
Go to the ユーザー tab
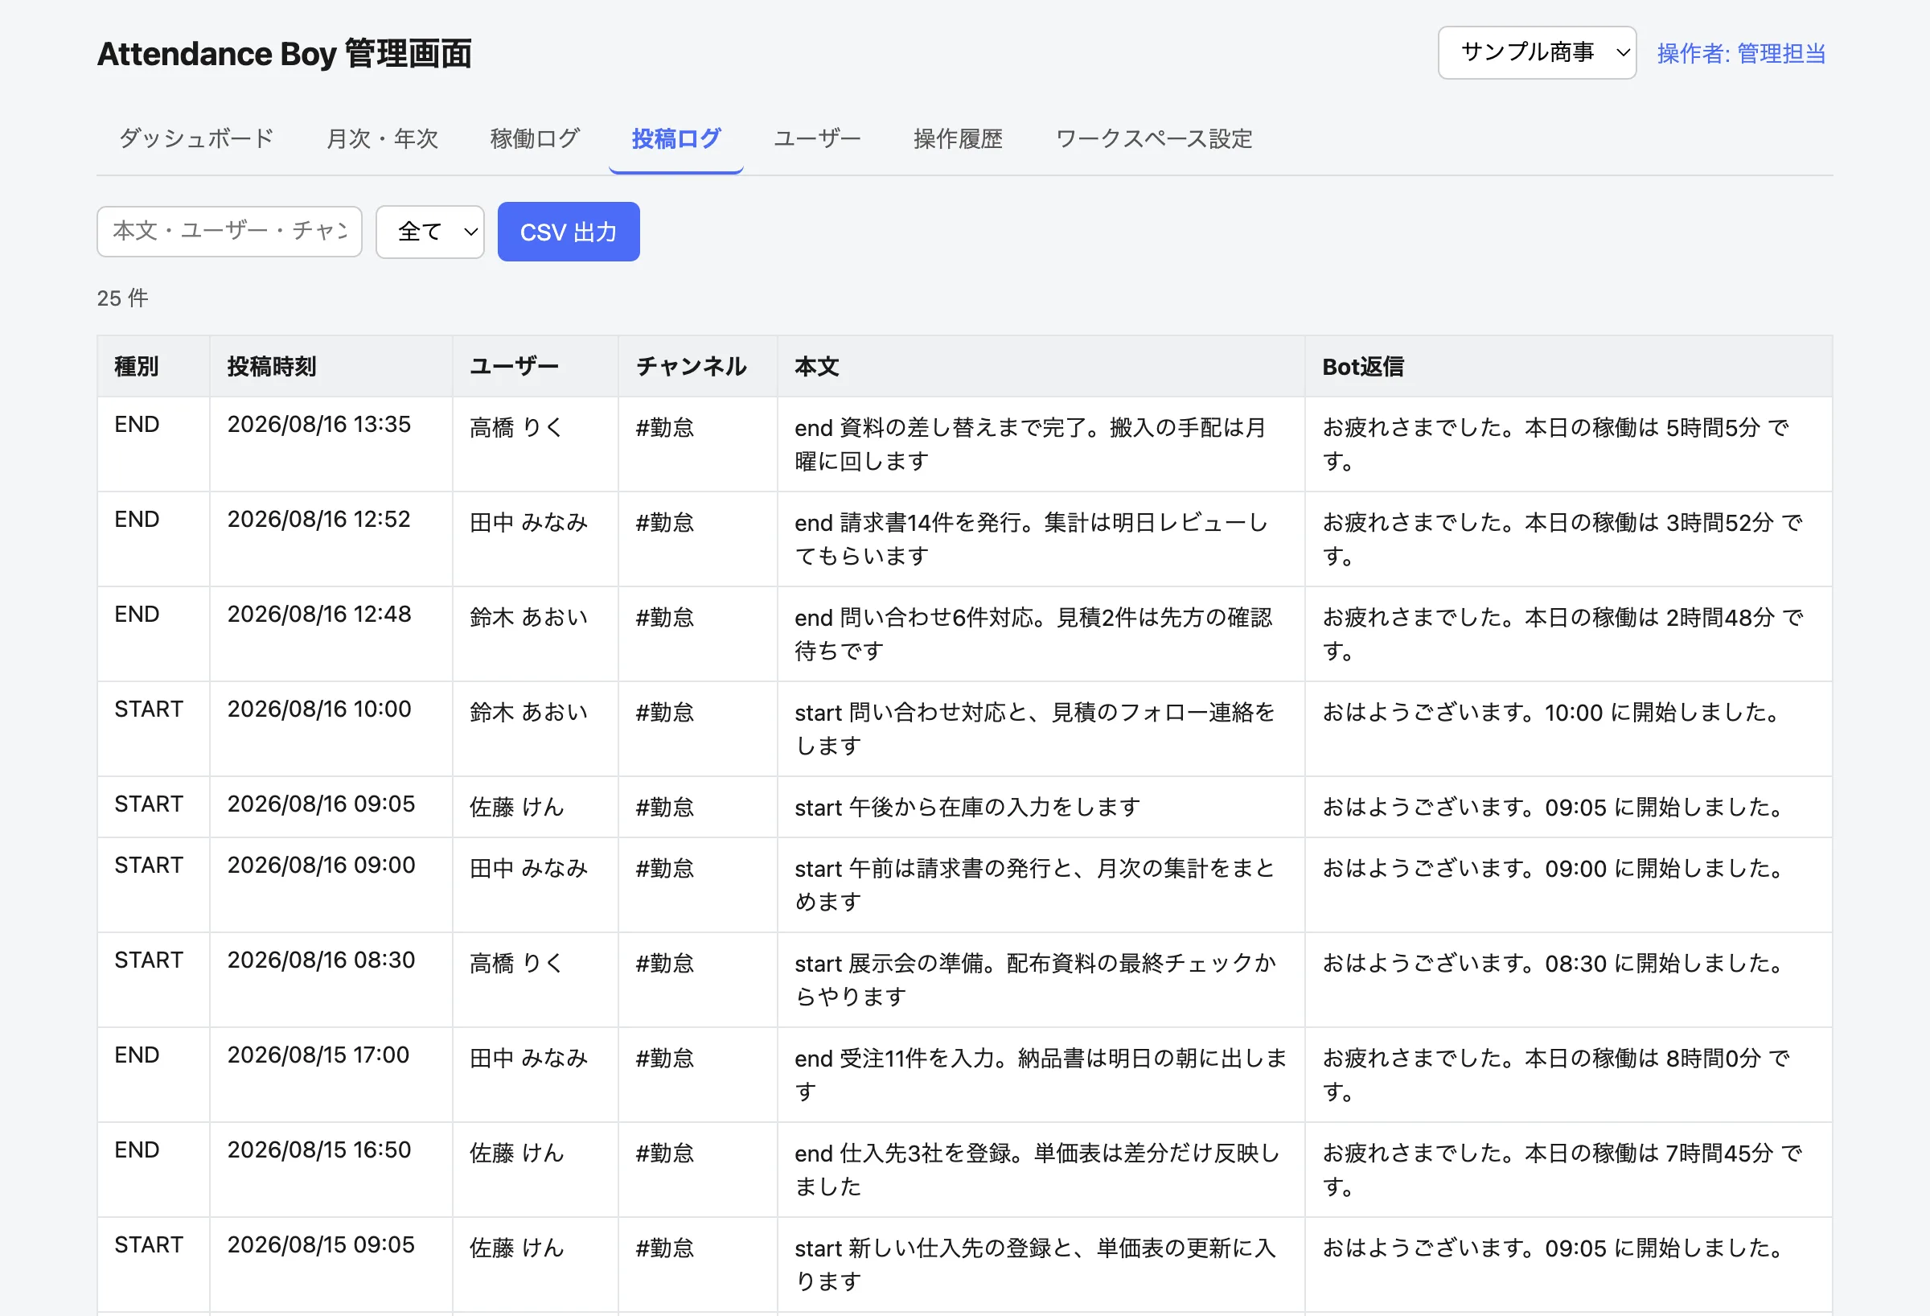[817, 138]
